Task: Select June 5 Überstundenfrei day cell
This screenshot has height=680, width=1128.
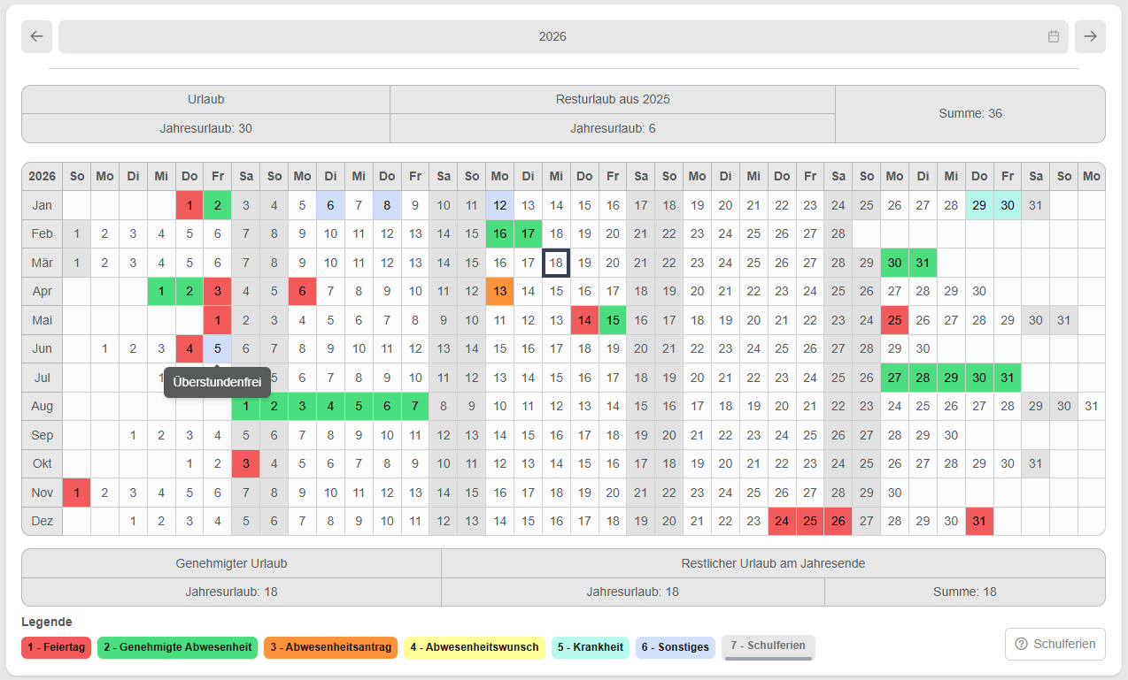Action: [x=218, y=348]
